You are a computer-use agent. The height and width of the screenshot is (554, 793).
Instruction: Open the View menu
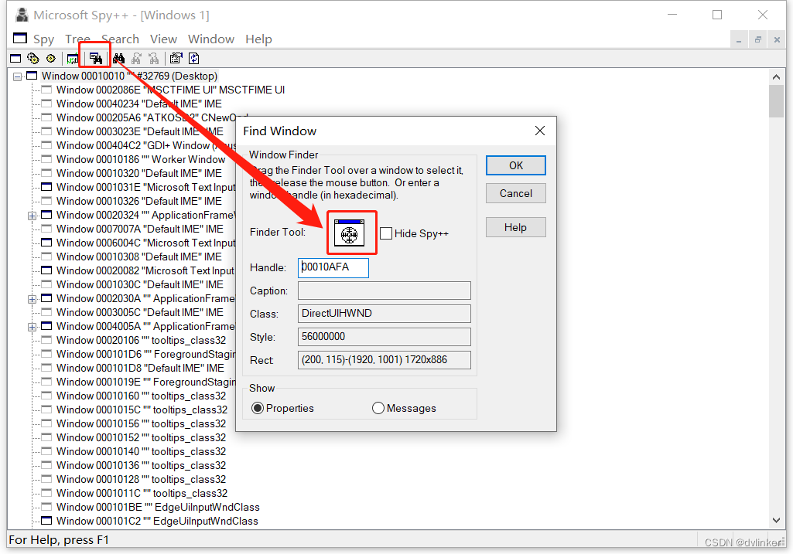click(163, 39)
